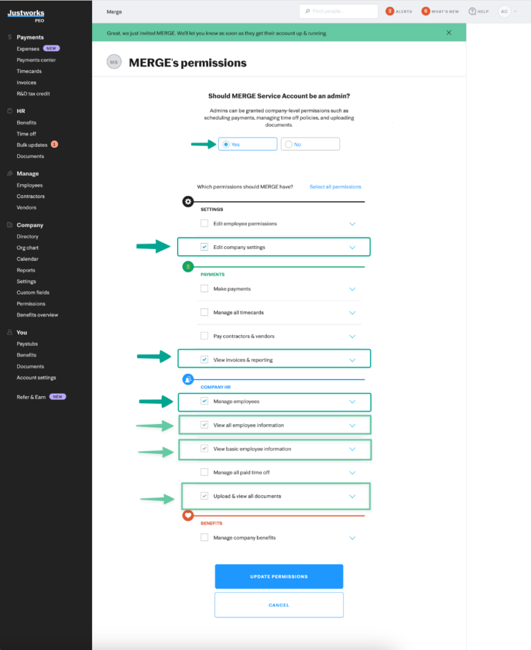Screen dimensions: 531x650
Task: Uncheck View invoices & reporting checkbox
Action: (x=204, y=359)
